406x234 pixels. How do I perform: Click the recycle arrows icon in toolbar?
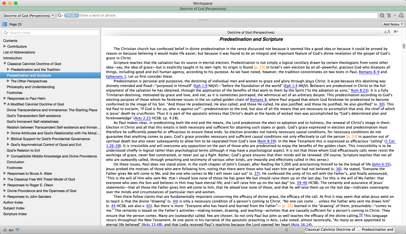tap(401, 16)
